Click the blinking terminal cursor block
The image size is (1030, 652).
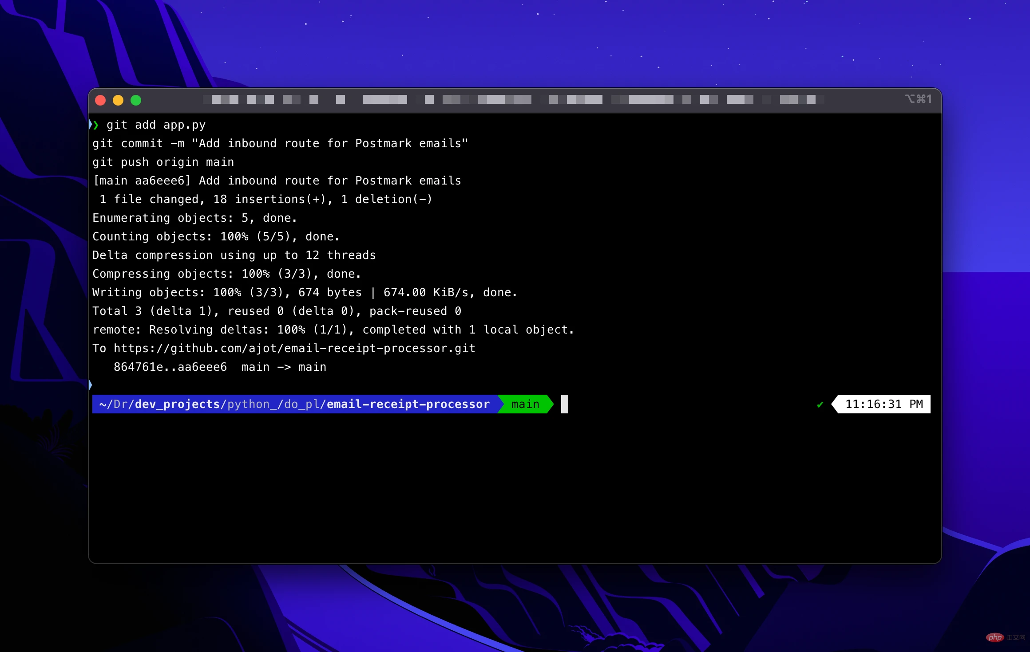[565, 404]
